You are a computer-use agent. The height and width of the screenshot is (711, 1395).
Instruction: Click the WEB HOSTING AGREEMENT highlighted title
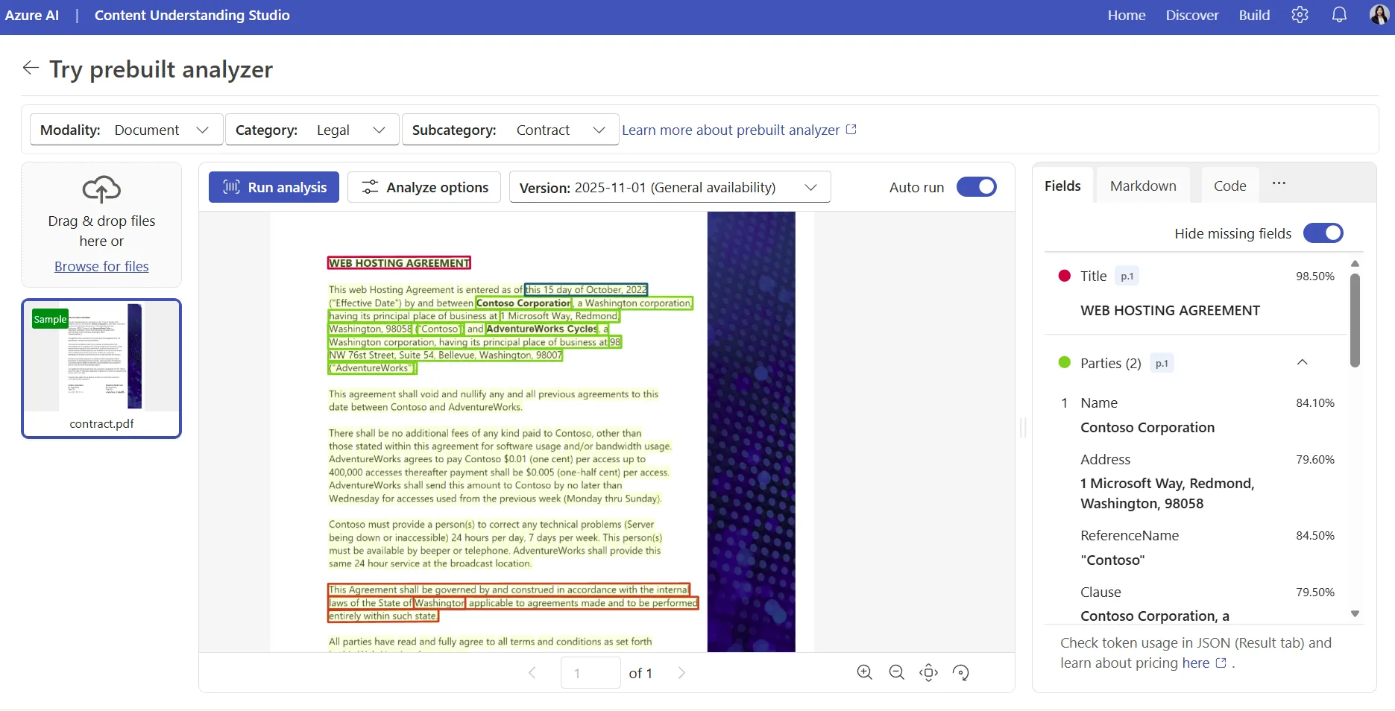click(399, 263)
